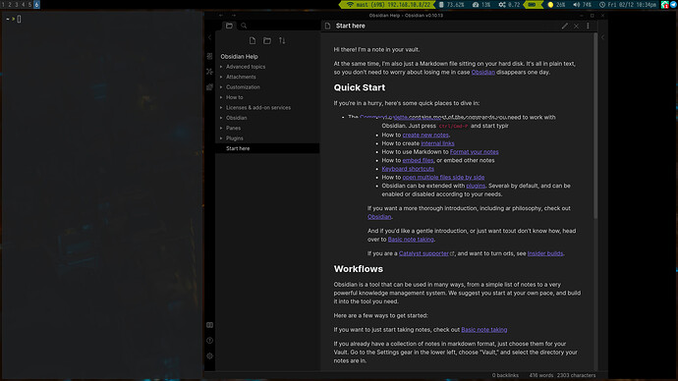Open another vault from ribbon

pos(209,325)
